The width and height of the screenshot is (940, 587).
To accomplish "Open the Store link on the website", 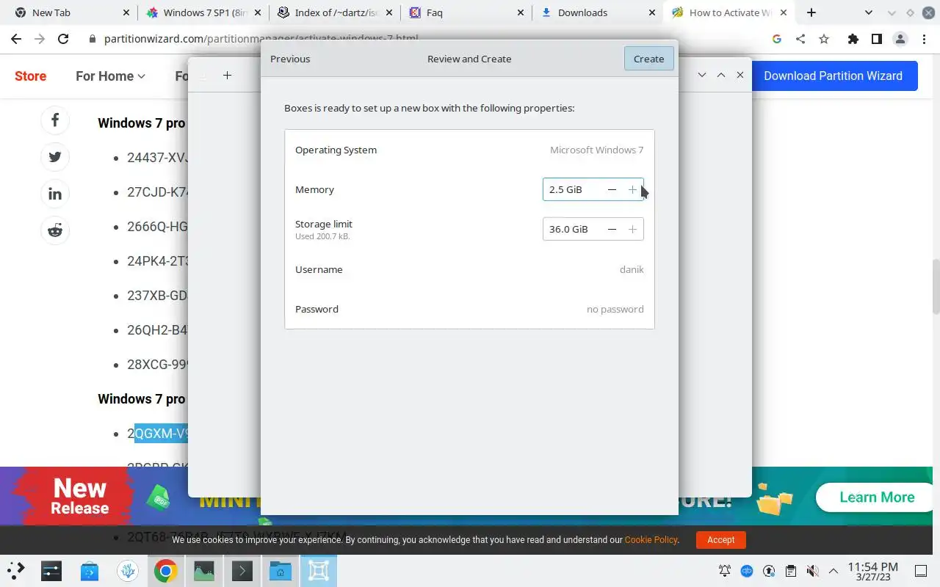I will [x=30, y=76].
